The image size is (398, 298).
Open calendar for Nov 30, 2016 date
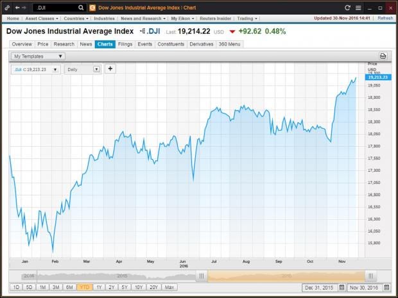(386, 288)
